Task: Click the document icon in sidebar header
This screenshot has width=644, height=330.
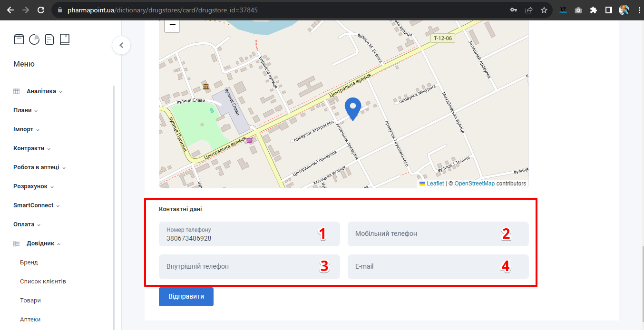Action: 49,39
